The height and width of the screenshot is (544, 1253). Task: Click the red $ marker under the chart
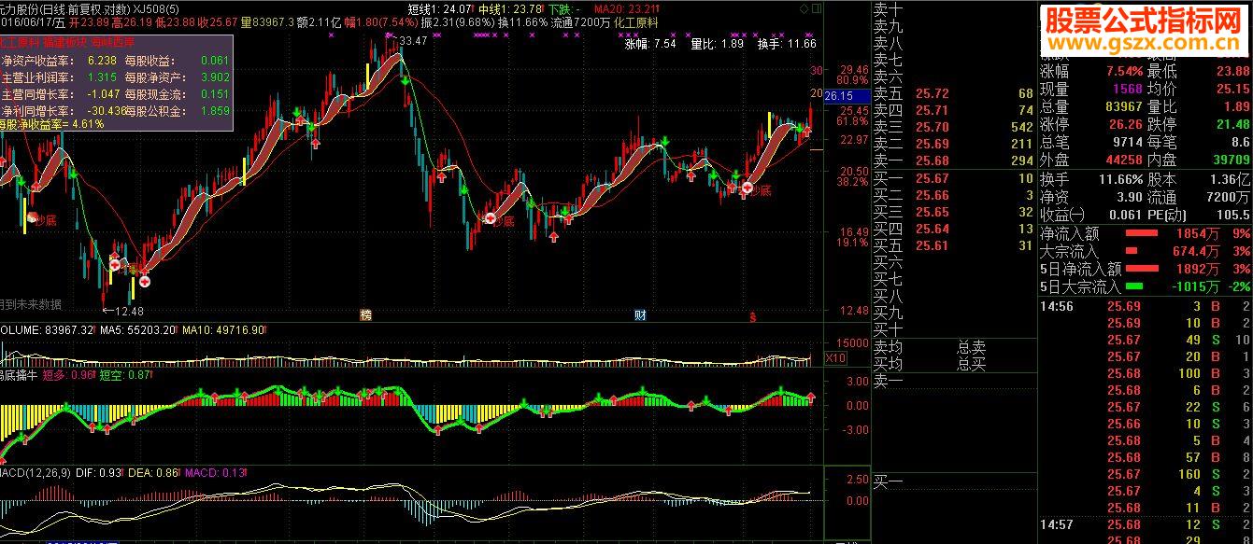point(753,316)
